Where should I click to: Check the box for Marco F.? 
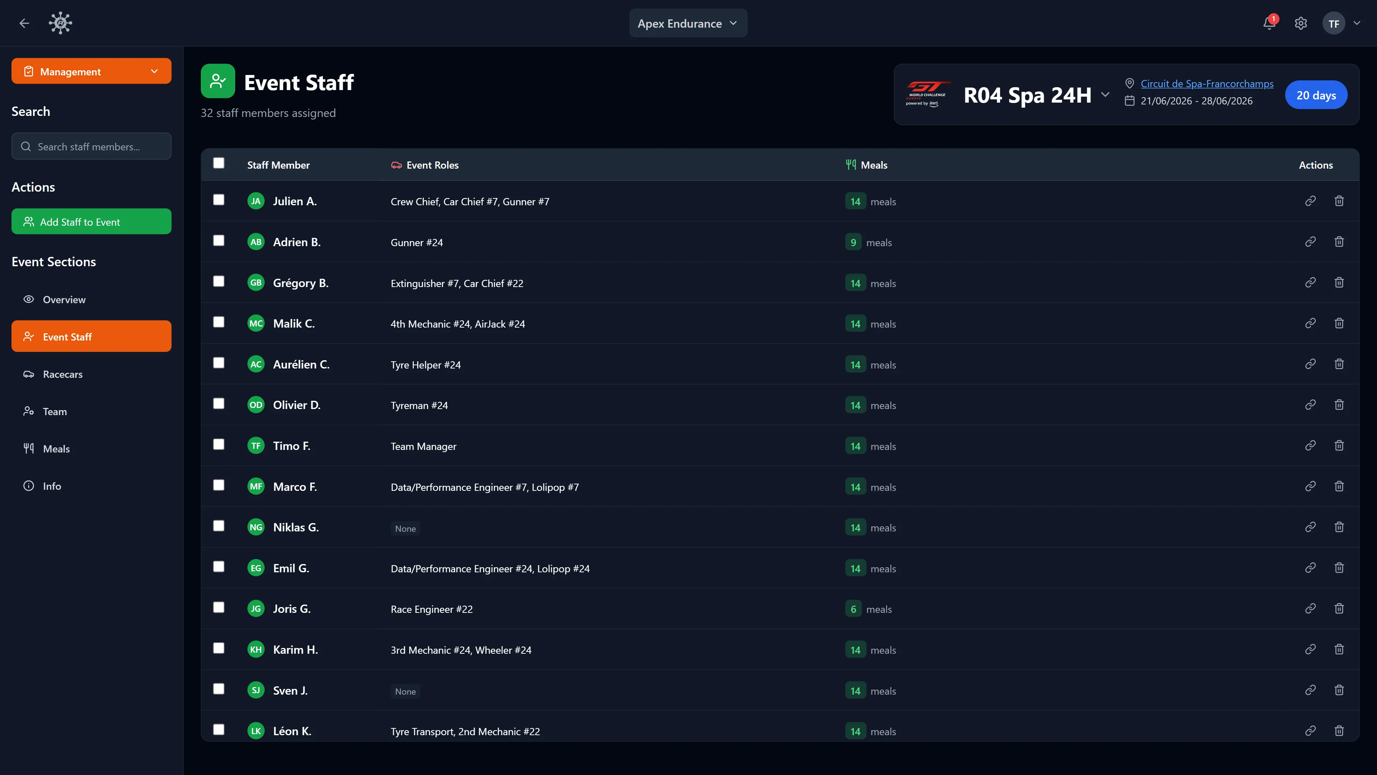pyautogui.click(x=219, y=485)
